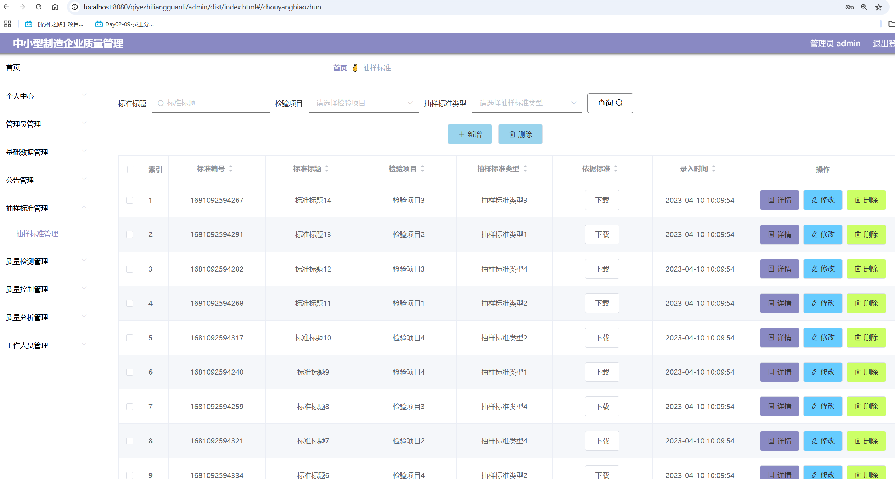Click the browser address bar URL
This screenshot has width=895, height=479.
click(x=202, y=7)
